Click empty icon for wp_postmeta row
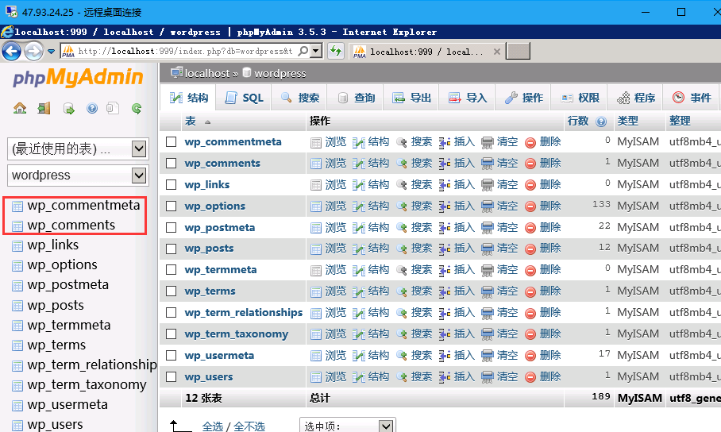Viewport: 721px width, 432px height. (x=488, y=228)
